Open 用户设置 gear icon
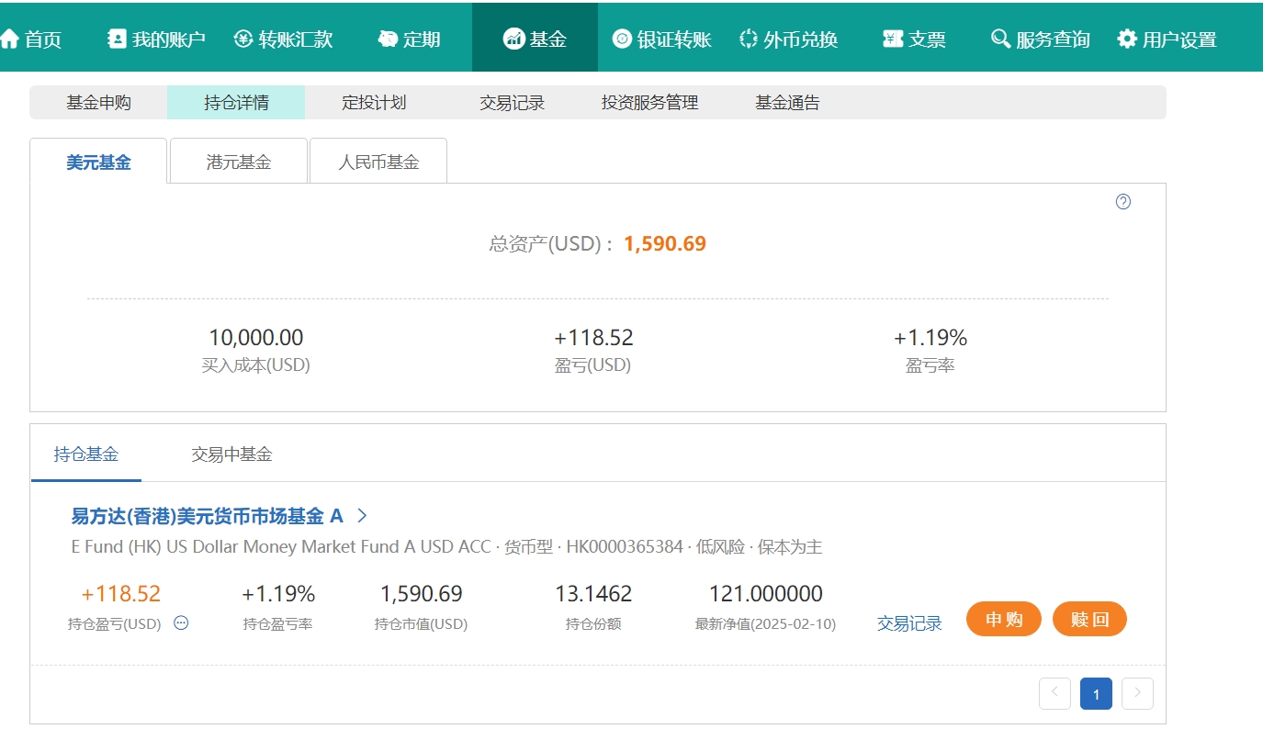The width and height of the screenshot is (1263, 740). pyautogui.click(x=1127, y=39)
